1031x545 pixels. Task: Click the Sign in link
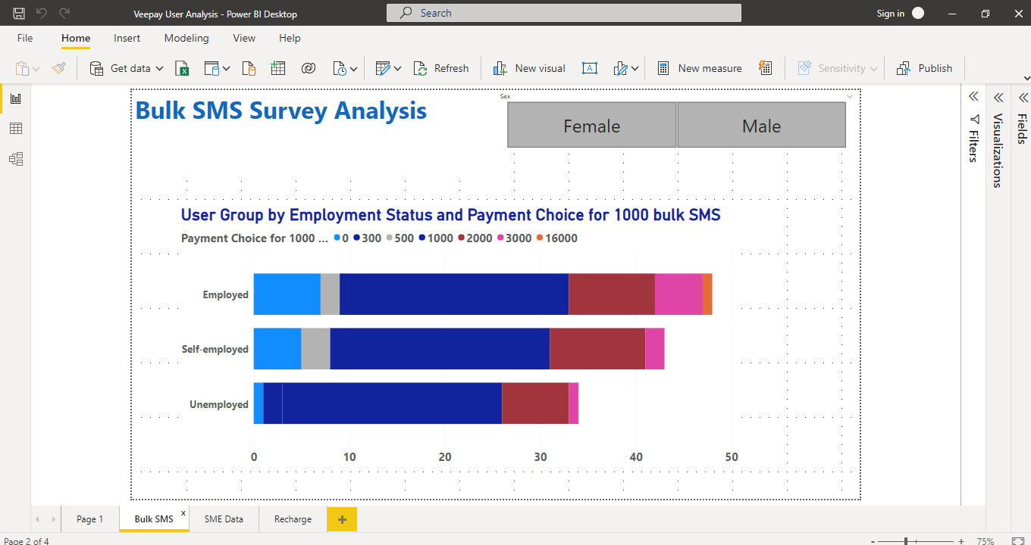click(x=890, y=14)
